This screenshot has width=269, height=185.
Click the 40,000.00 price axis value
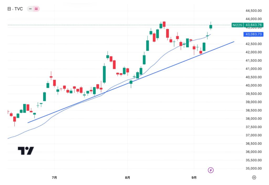[254, 85]
